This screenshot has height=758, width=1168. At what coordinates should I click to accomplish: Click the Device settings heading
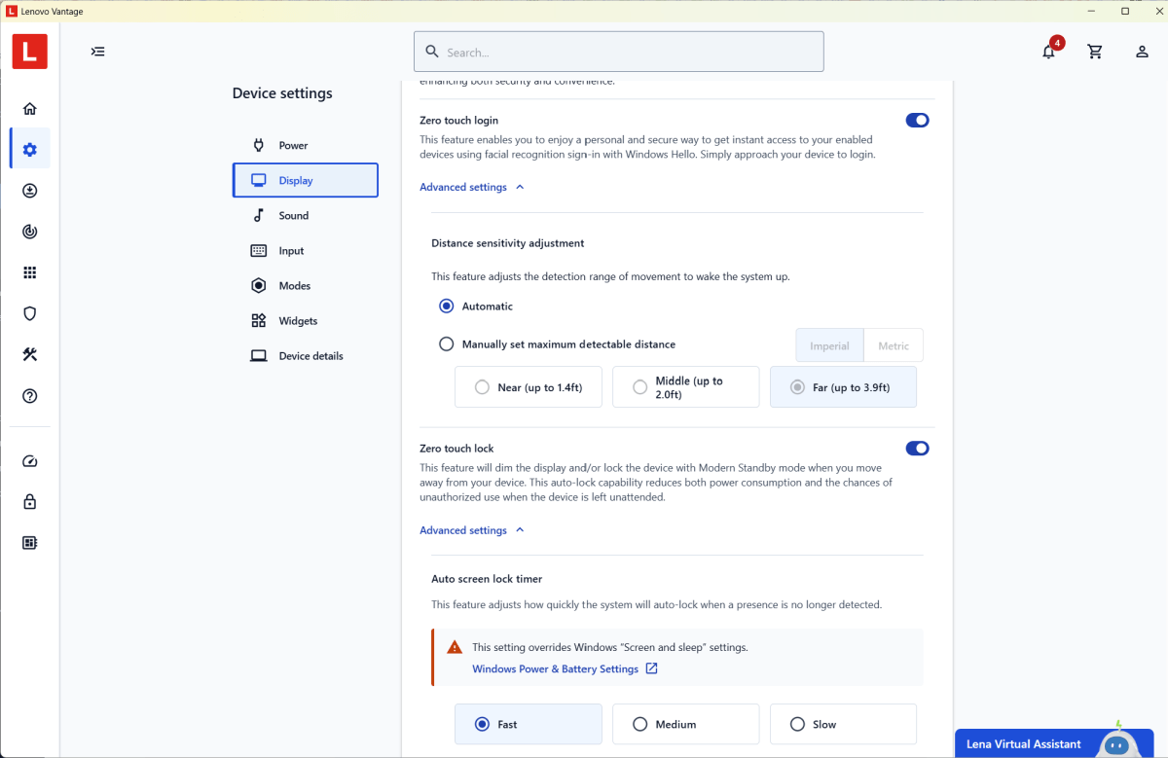click(282, 93)
